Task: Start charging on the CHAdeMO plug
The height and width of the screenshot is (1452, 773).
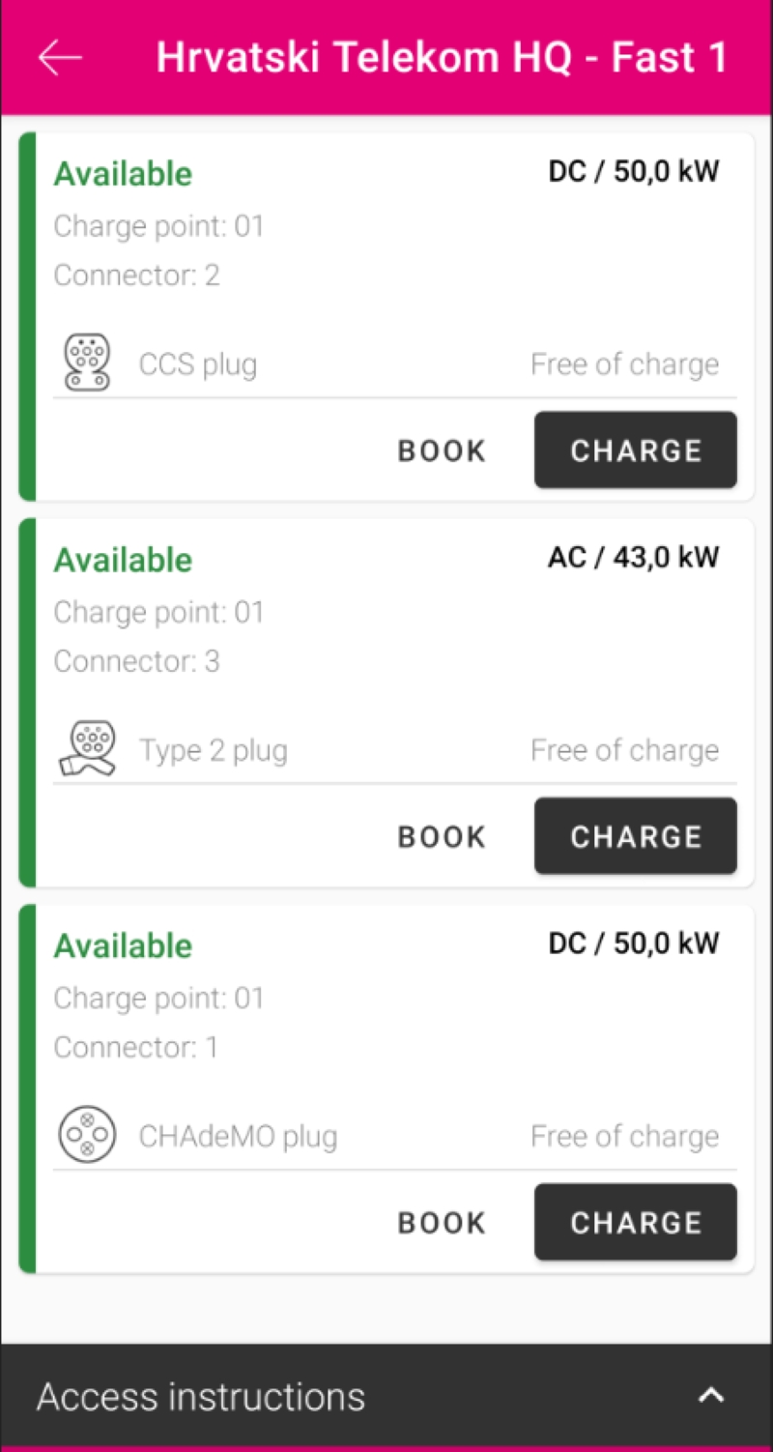Action: (635, 1222)
